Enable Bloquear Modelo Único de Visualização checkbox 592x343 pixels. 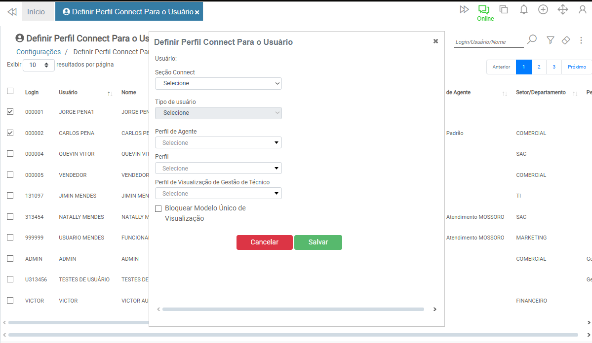158,208
